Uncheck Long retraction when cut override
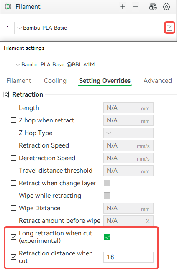The height and width of the screenshot is (273, 177). (13, 237)
